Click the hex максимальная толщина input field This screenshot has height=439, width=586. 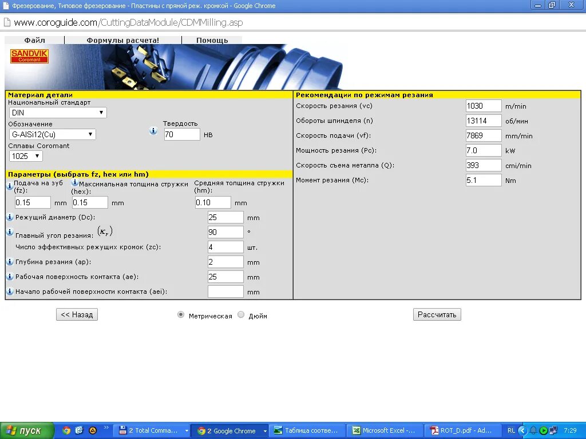click(90, 202)
